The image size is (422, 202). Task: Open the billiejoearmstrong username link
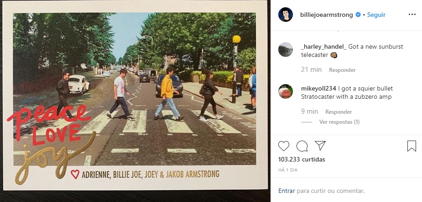click(327, 15)
